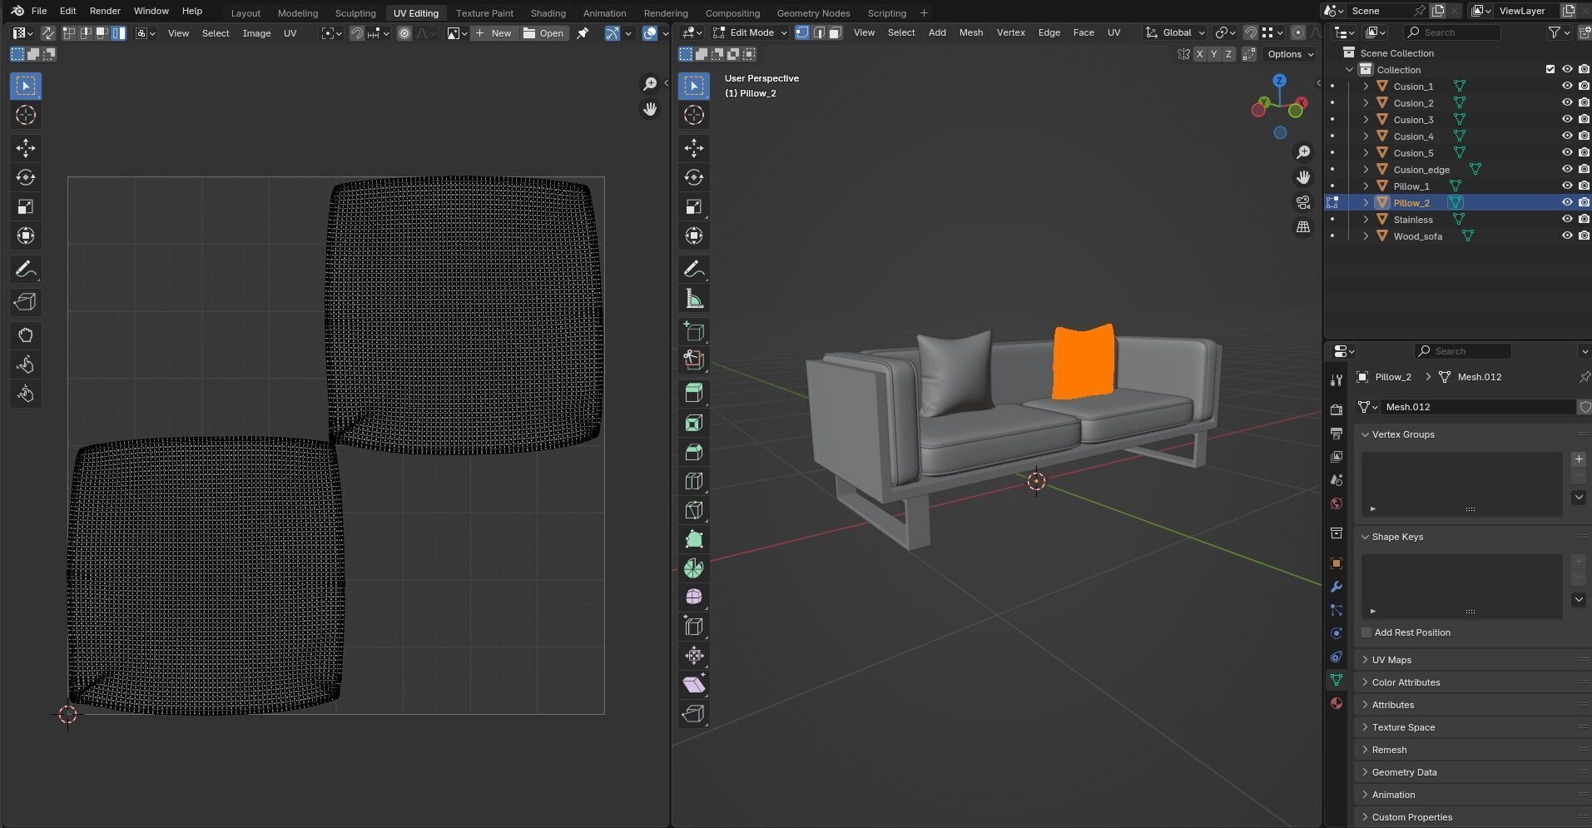Select the Annotate tool in UV editor toolbar
Image resolution: width=1592 pixels, height=828 pixels.
click(x=26, y=269)
